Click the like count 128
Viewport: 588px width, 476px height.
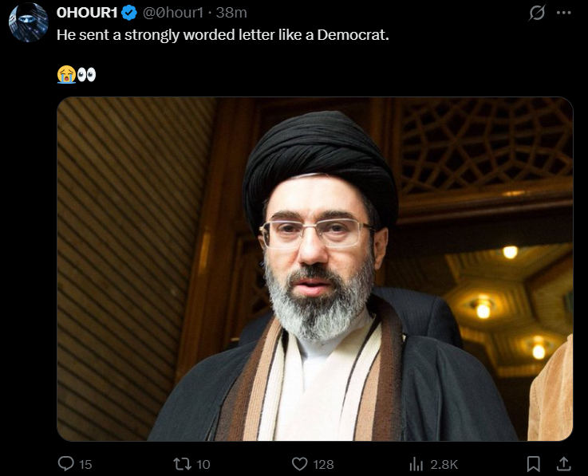(x=323, y=465)
